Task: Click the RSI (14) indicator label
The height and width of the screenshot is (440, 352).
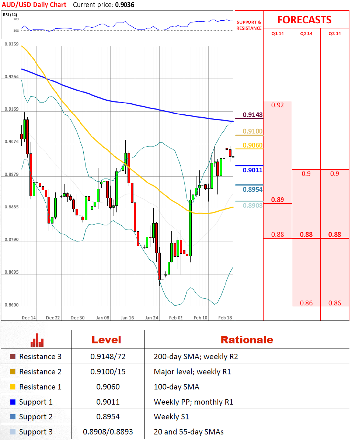Action: 10,15
